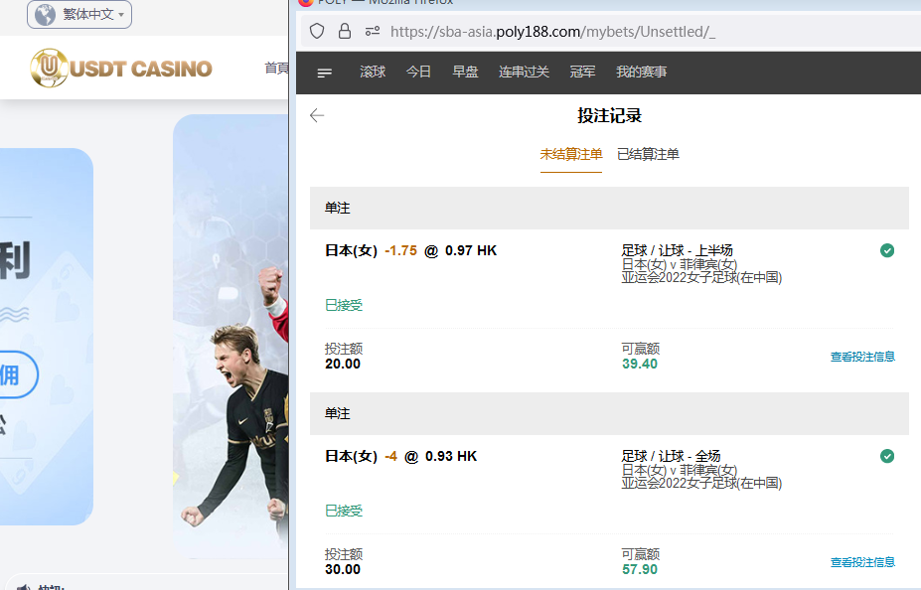Click stake amount 20.00
Viewport: 921px width, 590px height.
point(343,364)
